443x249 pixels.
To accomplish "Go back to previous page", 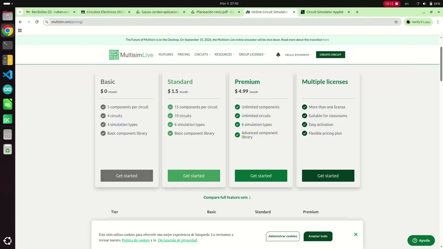I will 20,22.
